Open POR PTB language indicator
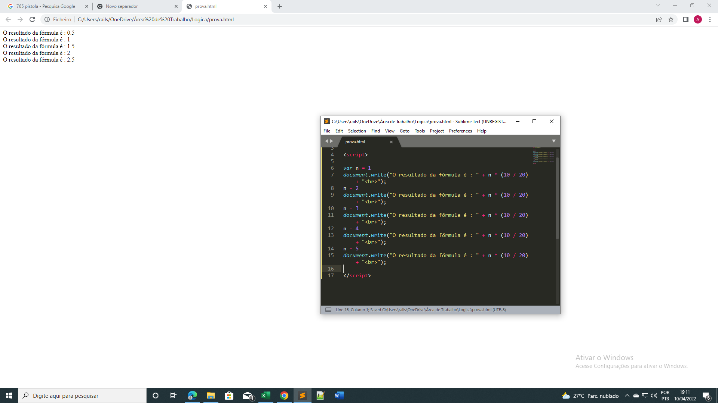This screenshot has width=718, height=403. pyautogui.click(x=665, y=396)
